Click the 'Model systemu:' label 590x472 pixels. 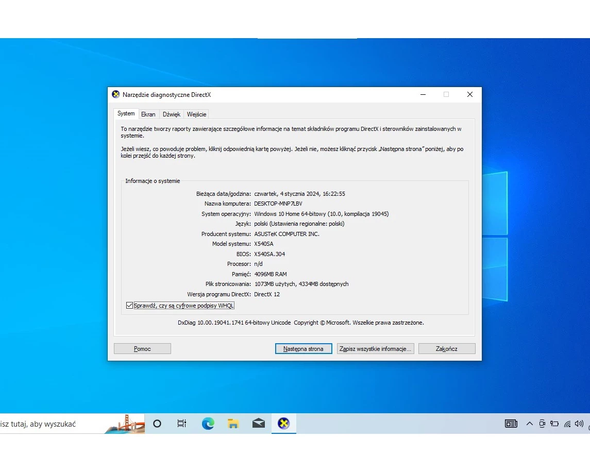click(x=231, y=244)
